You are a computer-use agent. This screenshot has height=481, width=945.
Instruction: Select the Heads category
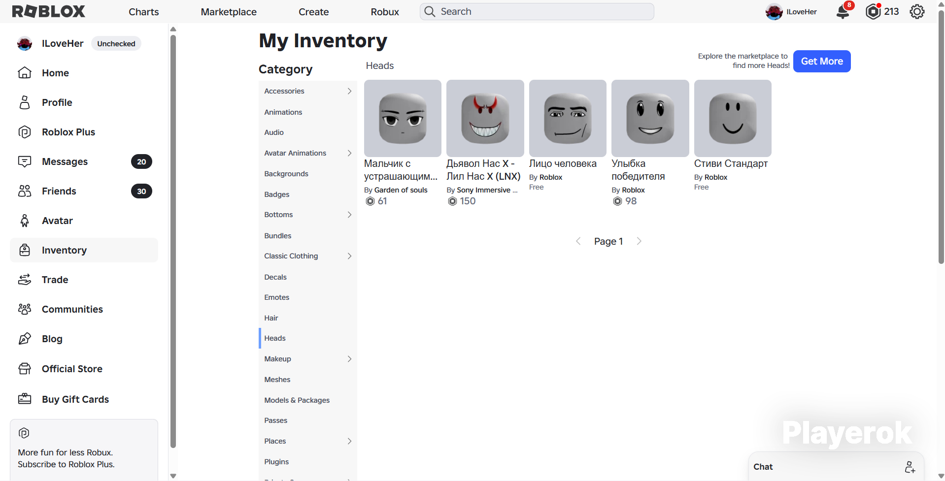pos(308,338)
